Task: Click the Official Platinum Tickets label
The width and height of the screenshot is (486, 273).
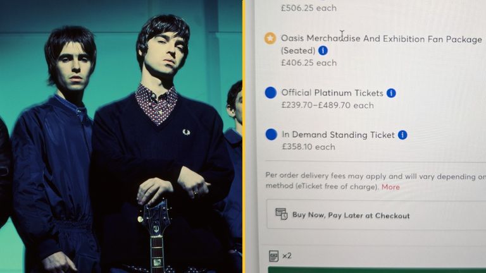Action: (x=332, y=93)
